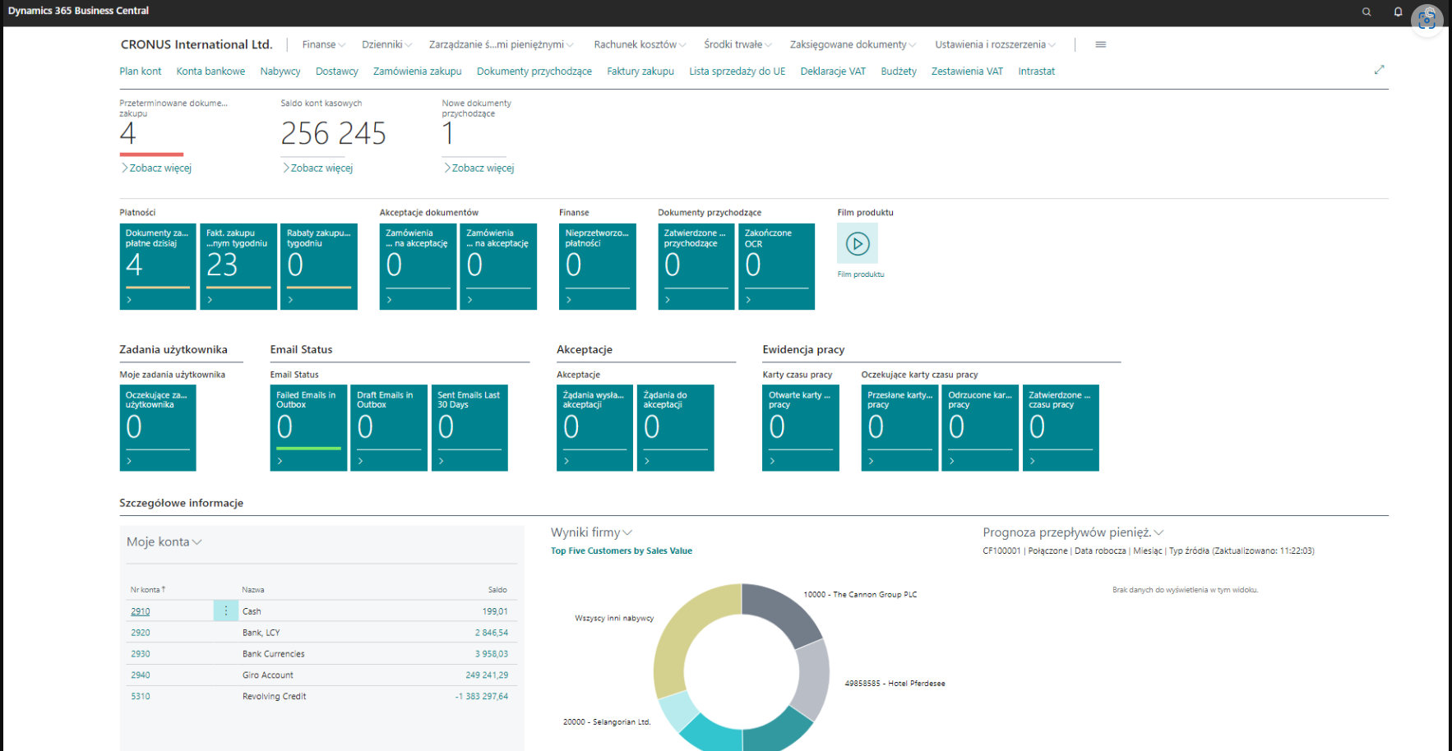This screenshot has width=1452, height=751.
Task: Expand the Finanse menu
Action: [323, 44]
